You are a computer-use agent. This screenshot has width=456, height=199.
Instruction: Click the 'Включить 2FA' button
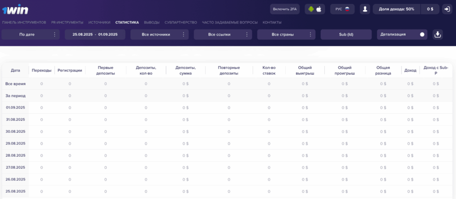[x=285, y=9]
